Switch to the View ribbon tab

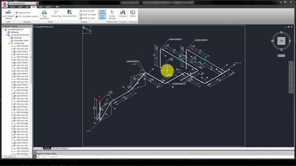click(41, 7)
